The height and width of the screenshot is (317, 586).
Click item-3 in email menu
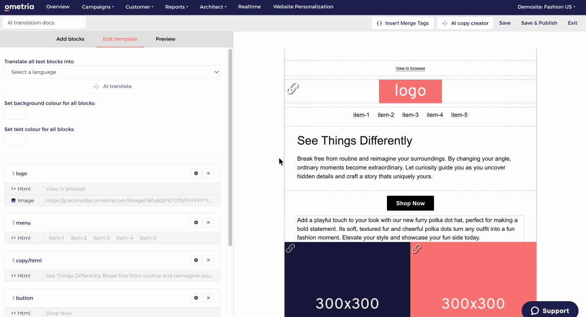coord(410,115)
